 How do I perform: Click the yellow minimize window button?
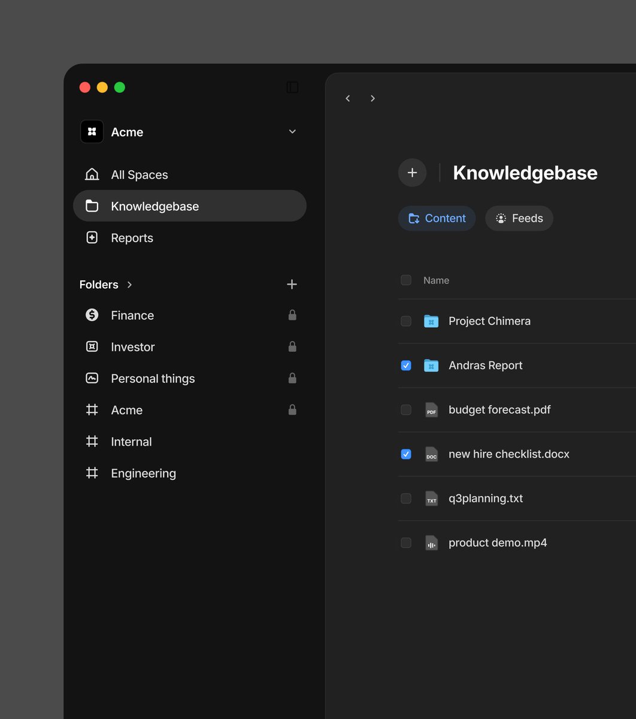point(102,87)
